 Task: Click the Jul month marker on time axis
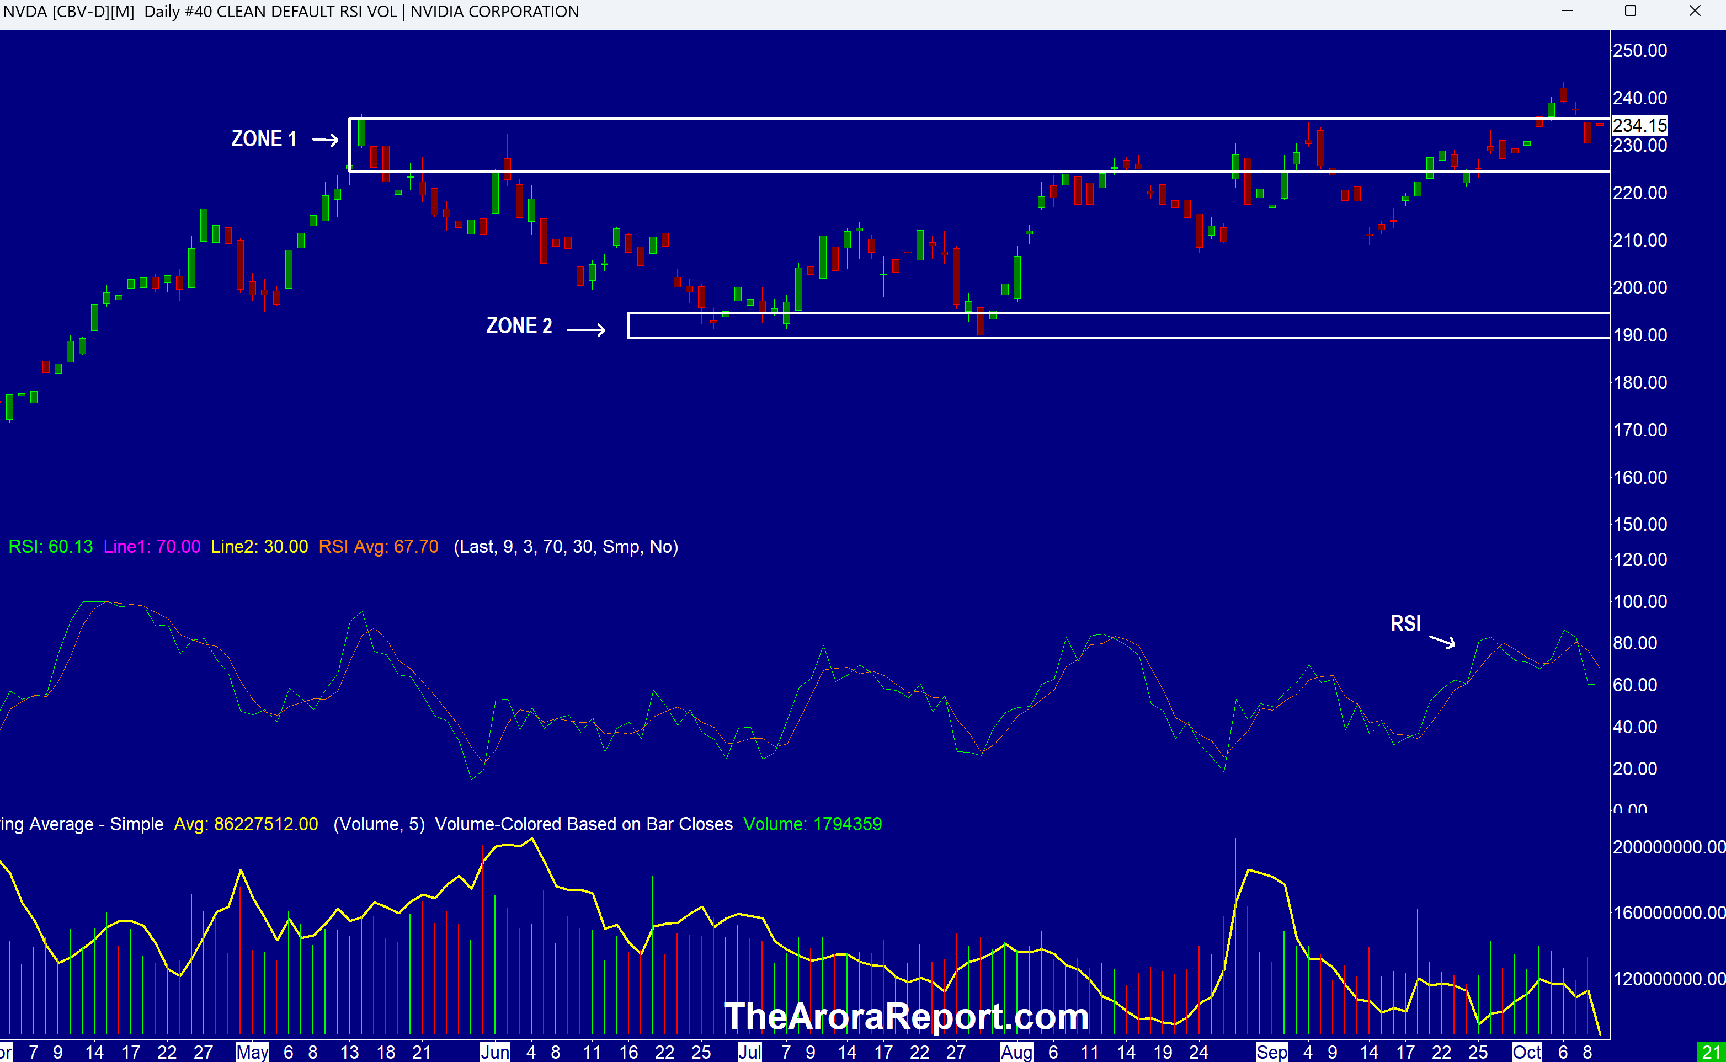(x=750, y=1052)
